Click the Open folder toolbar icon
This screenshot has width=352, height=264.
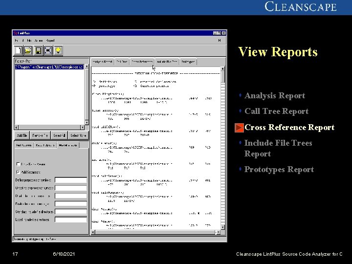tap(28, 50)
